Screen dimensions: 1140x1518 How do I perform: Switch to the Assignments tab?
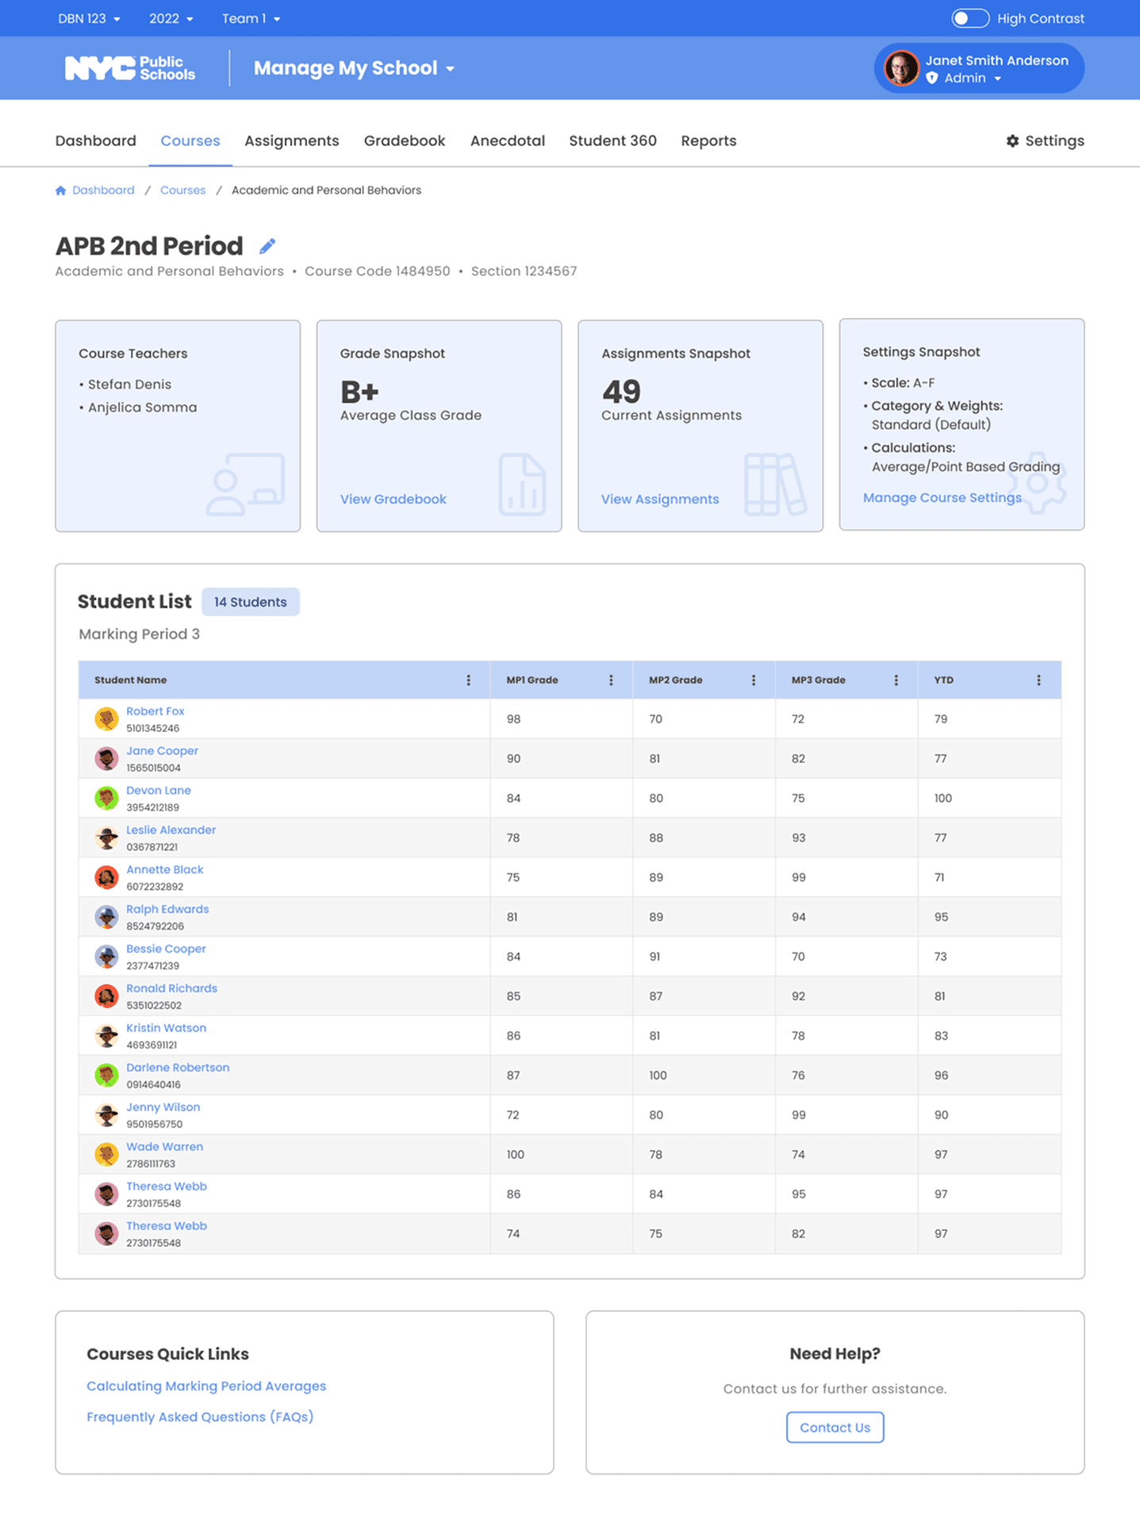point(292,140)
